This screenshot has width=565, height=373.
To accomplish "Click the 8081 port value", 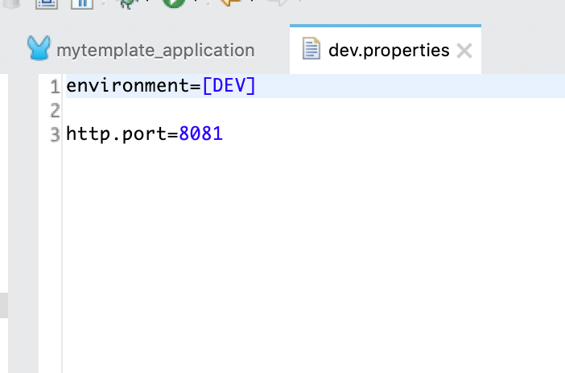I will tap(200, 134).
